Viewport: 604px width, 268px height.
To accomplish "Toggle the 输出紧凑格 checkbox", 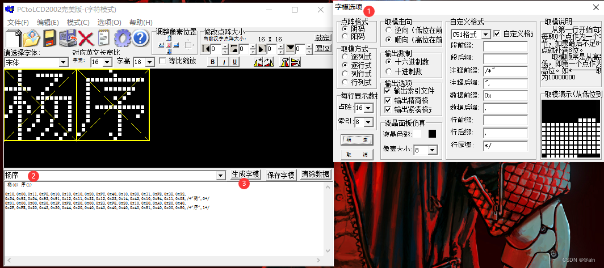I will [x=388, y=109].
